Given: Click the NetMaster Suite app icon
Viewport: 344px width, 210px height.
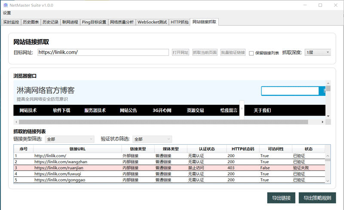Looking at the screenshot, I should tap(5, 5).
